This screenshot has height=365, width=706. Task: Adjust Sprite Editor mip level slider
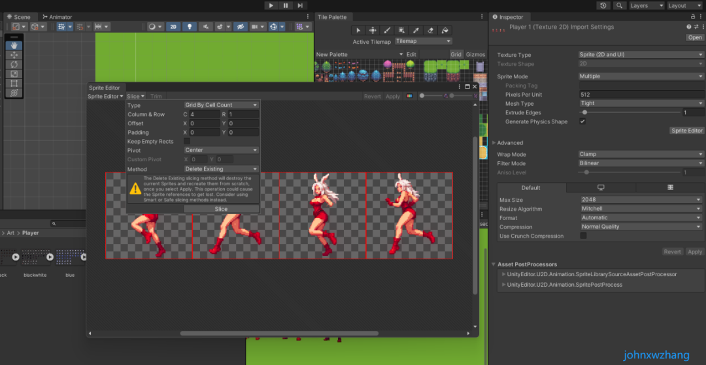(x=461, y=96)
